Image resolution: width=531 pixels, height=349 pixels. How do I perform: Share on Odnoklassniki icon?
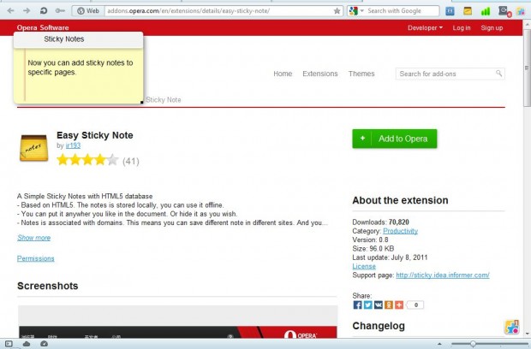[389, 305]
